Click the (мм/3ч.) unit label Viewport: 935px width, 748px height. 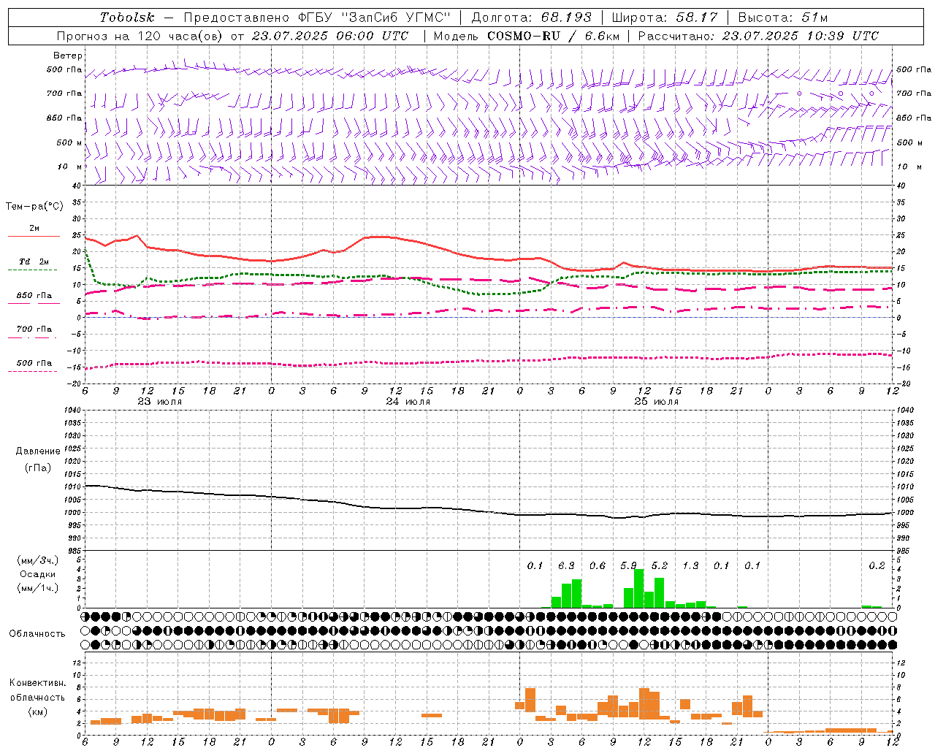click(x=37, y=560)
